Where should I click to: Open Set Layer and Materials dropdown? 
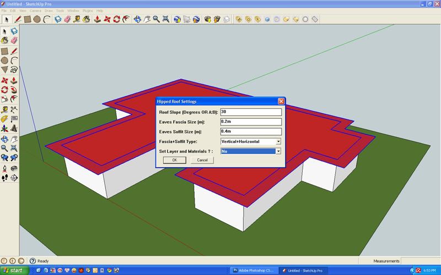278,151
